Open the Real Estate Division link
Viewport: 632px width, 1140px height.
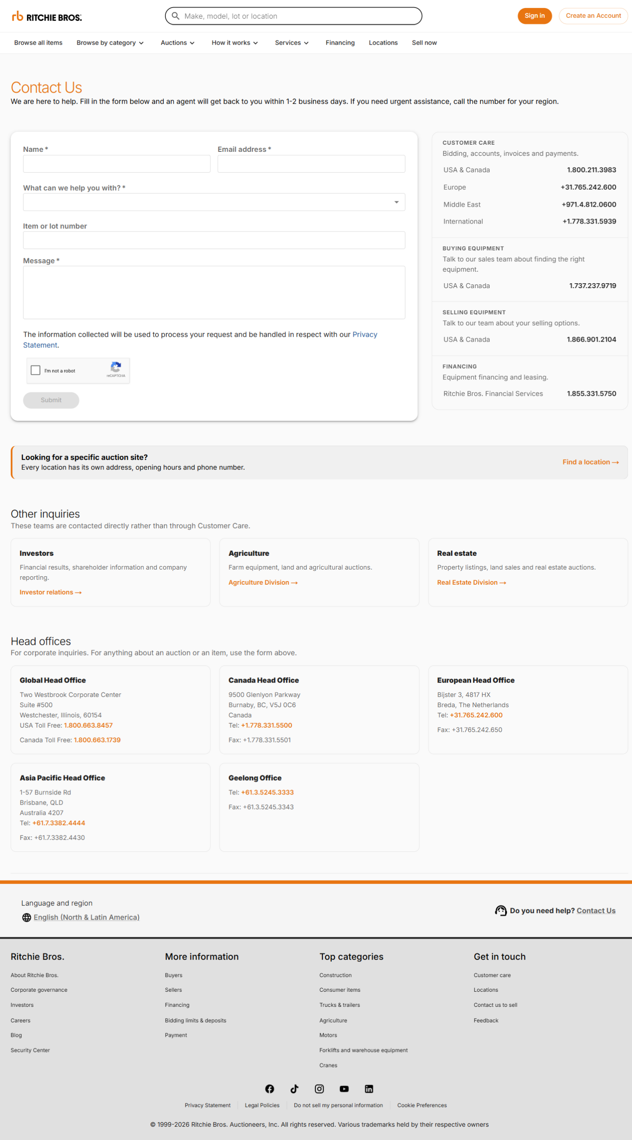471,582
